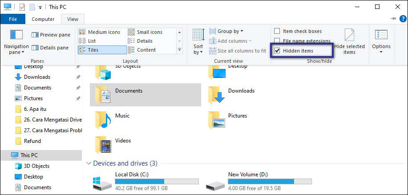Screen dimensions: 408x195
Task: Uncheck the Hidden items checkbox
Action: [277, 51]
